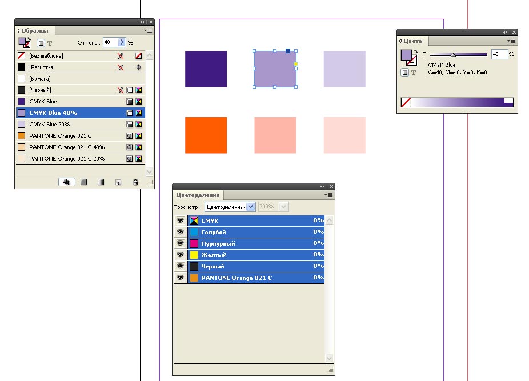This screenshot has height=381, width=529.
Task: Click non-editable pencil icon on [Черный] row
Action: click(121, 90)
